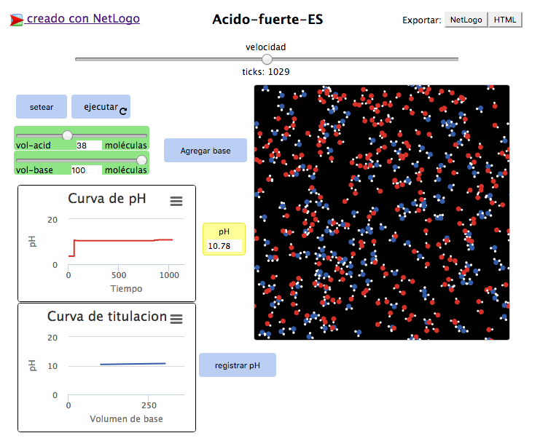540x441 pixels.
Task: Click the pH monitor value 10.78
Action: click(224, 246)
